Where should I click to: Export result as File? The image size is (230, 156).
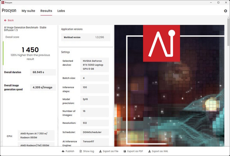(x=109, y=151)
